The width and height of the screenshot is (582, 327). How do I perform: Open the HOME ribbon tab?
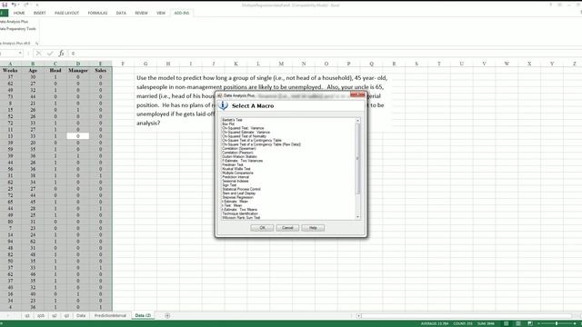[x=19, y=13]
